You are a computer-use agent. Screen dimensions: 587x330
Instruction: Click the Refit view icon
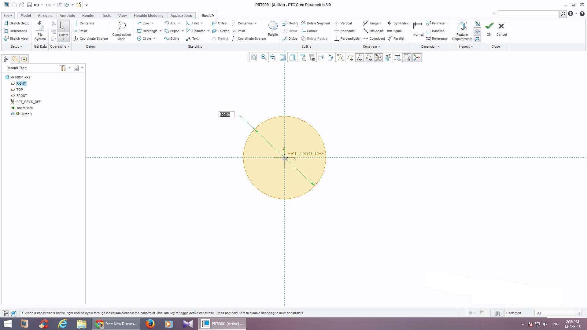tap(254, 57)
